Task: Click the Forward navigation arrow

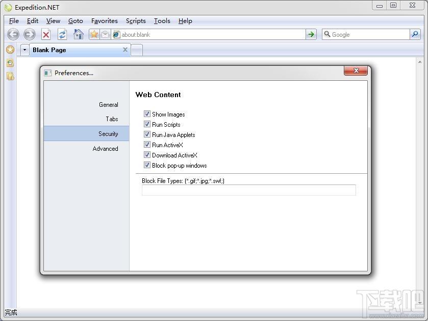Action: pyautogui.click(x=29, y=34)
